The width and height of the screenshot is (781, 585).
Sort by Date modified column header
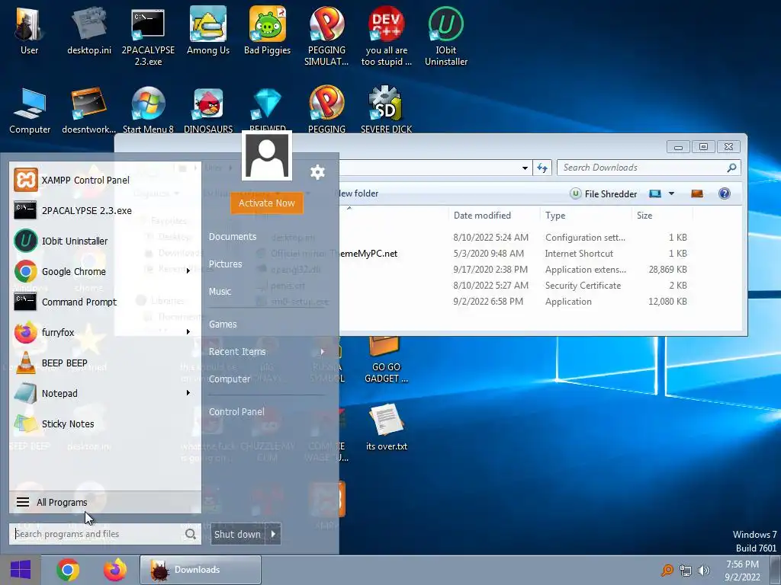pos(482,216)
